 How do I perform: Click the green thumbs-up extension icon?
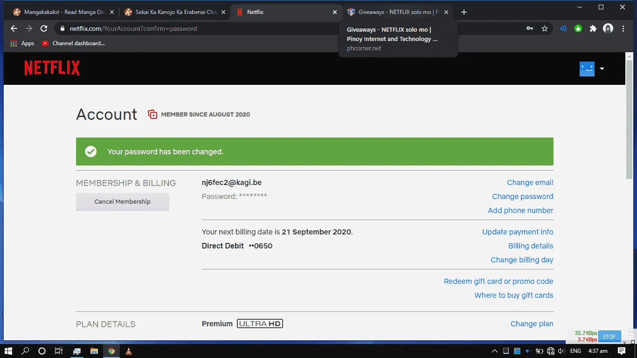pyautogui.click(x=578, y=28)
